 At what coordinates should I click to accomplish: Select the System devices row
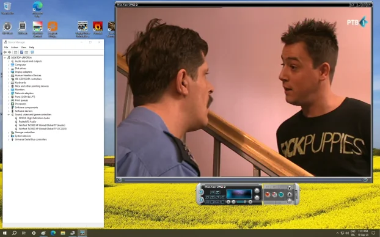pos(23,136)
